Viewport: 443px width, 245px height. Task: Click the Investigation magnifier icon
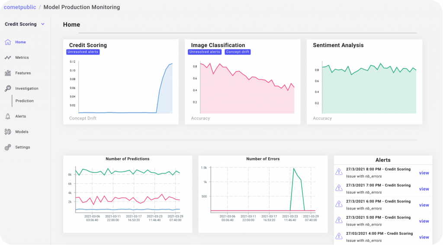click(8, 89)
